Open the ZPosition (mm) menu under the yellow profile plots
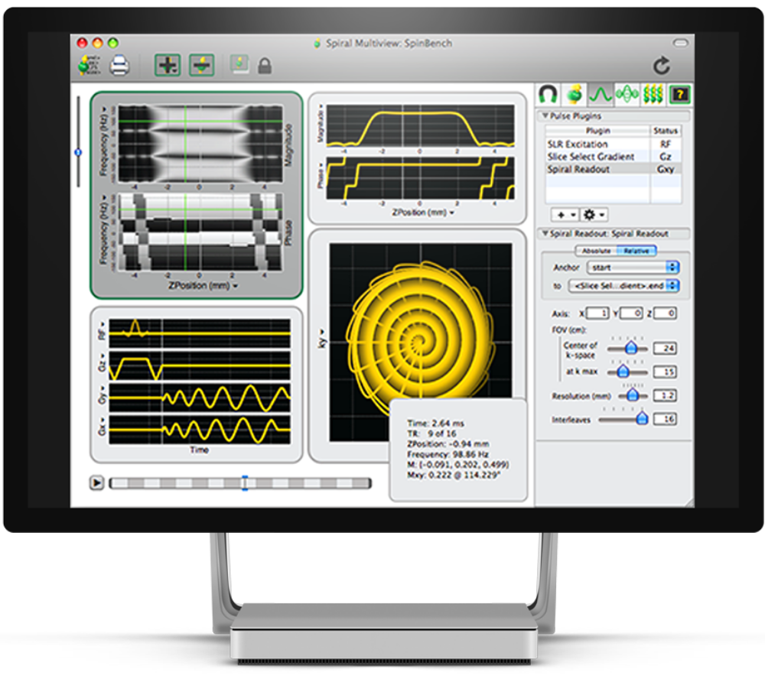The image size is (765, 682). pyautogui.click(x=423, y=213)
